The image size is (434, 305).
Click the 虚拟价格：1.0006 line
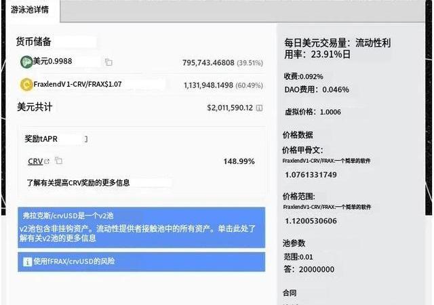pyautogui.click(x=313, y=112)
